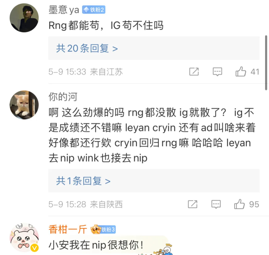Viewport: 269px width, 255px height.
Task: Repost 你的河's comment using share icon
Action: click(193, 204)
